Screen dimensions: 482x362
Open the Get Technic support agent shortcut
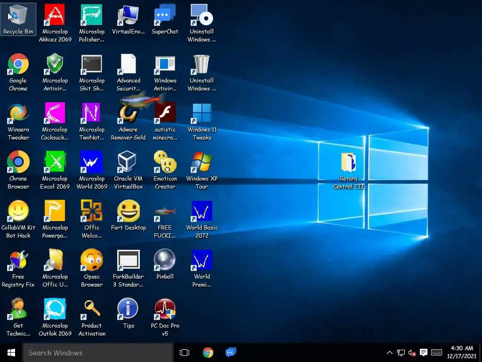(x=18, y=317)
